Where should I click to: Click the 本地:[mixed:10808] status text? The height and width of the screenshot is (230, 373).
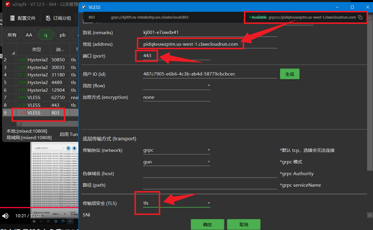(27, 131)
